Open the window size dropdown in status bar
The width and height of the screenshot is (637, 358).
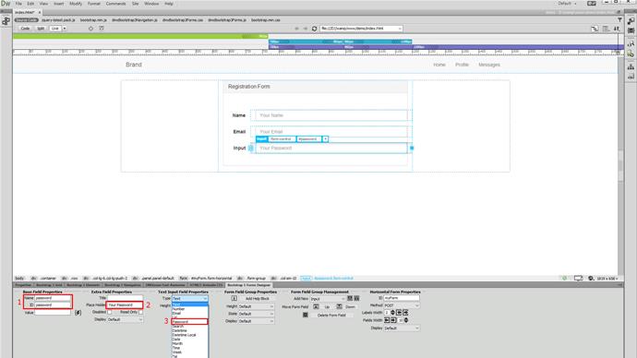[607, 279]
